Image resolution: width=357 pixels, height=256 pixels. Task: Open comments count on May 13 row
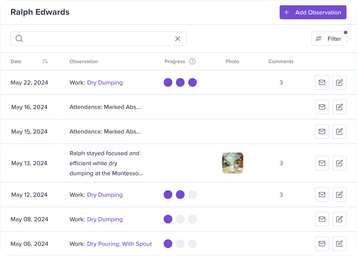pos(281,163)
